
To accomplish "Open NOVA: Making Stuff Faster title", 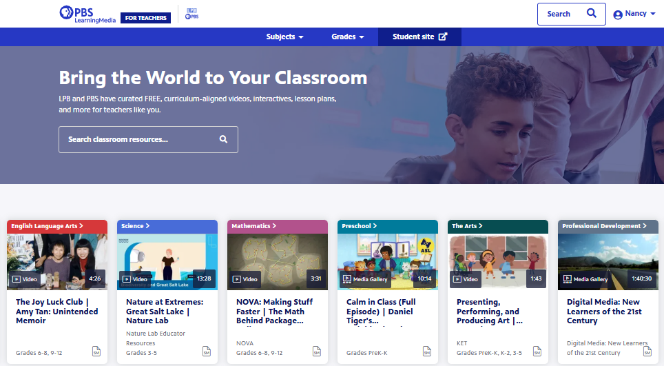I will click(274, 312).
